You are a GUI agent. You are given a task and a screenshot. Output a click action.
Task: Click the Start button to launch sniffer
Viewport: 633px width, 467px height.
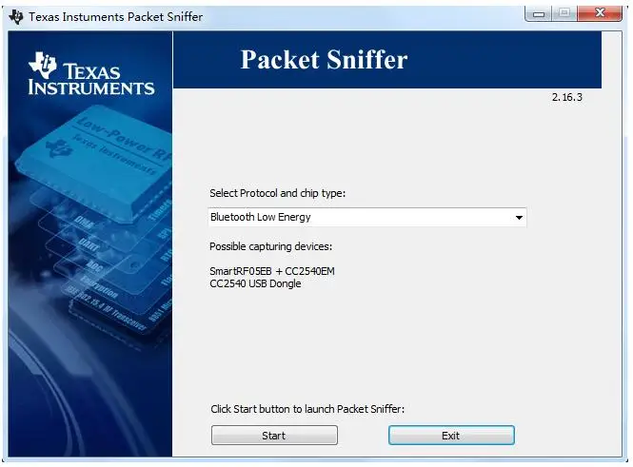pyautogui.click(x=274, y=436)
